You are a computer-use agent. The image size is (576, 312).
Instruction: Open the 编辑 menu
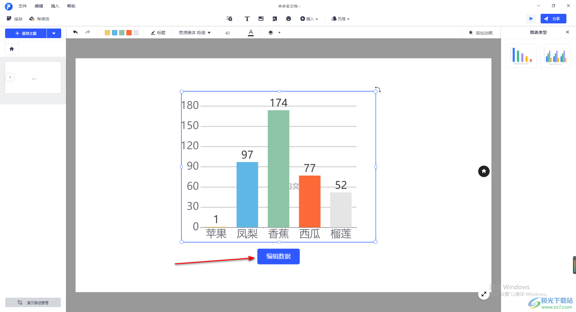click(39, 6)
